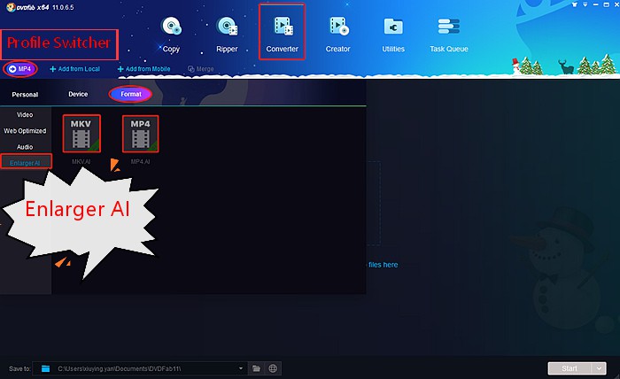The image size is (620, 379).
Task: Choose the MKV.AI format profile
Action: 81,134
